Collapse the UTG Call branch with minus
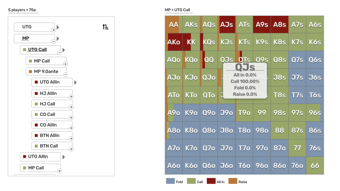 [x=59, y=53]
